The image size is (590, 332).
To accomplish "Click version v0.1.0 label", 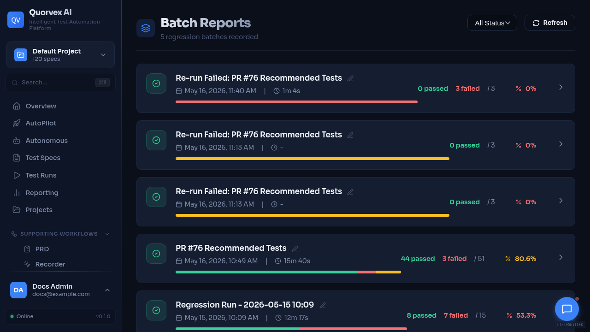I will click(x=103, y=316).
